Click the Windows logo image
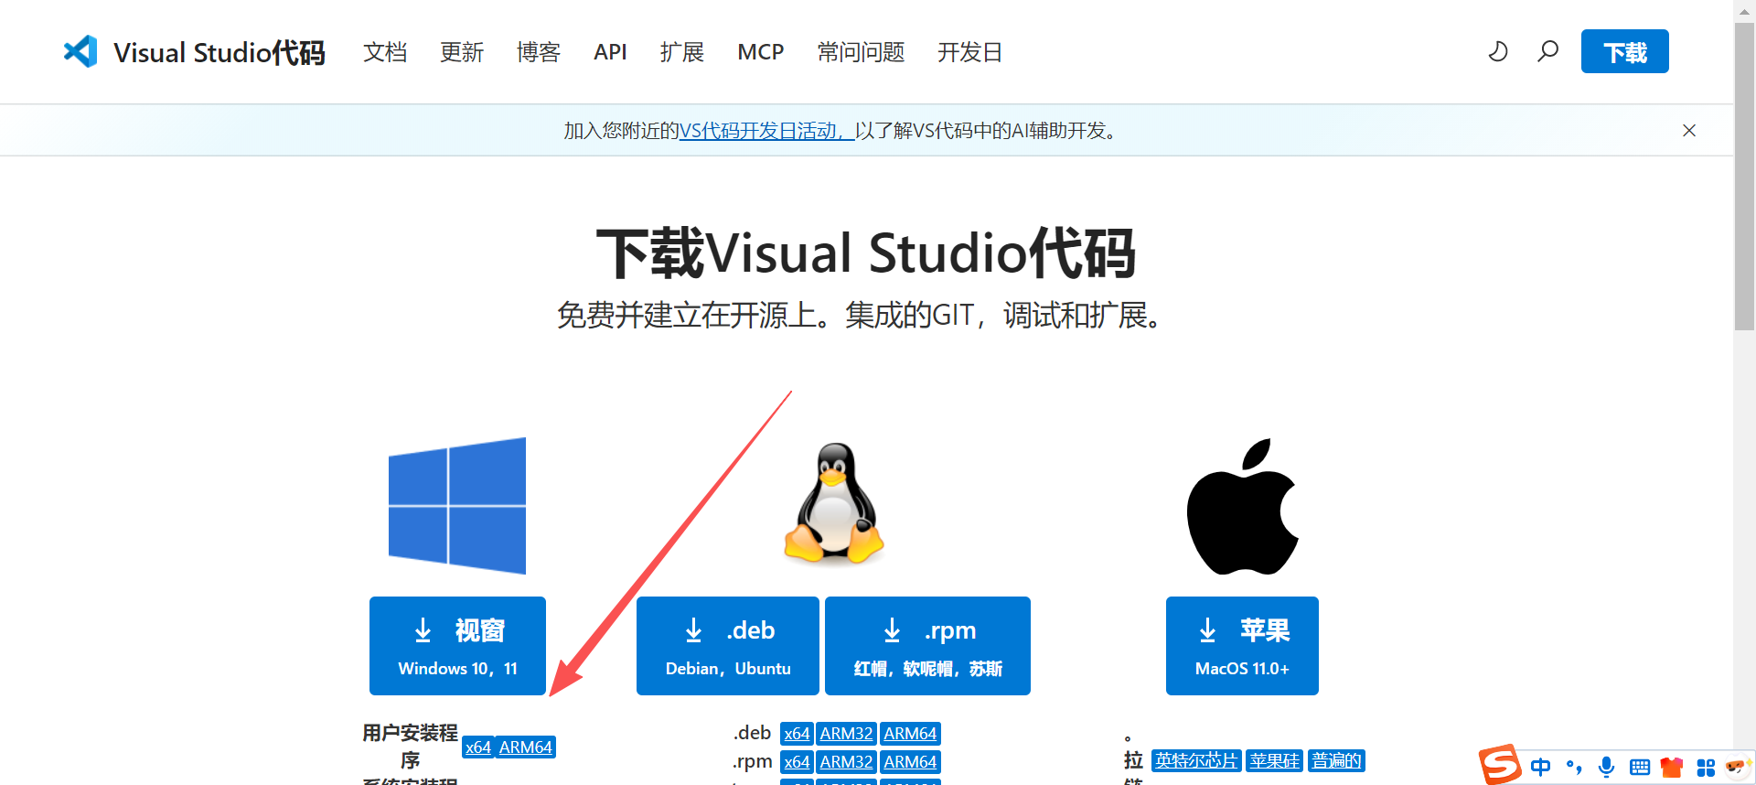The width and height of the screenshot is (1756, 785). (x=457, y=506)
